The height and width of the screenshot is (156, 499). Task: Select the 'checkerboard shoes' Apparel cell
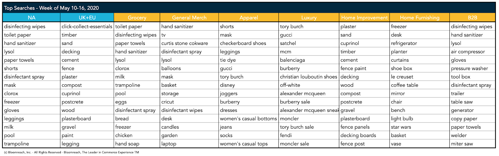[x=243, y=43]
